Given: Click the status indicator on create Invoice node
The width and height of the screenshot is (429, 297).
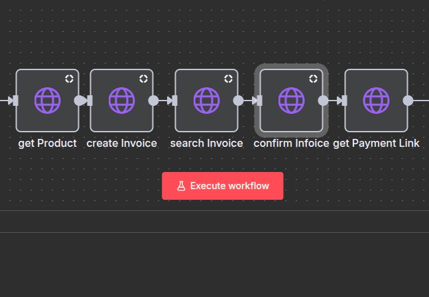Looking at the screenshot, I should point(143,79).
